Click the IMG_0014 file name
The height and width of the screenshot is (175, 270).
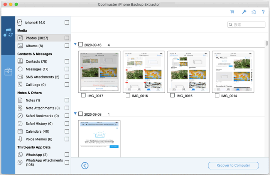(x=229, y=96)
